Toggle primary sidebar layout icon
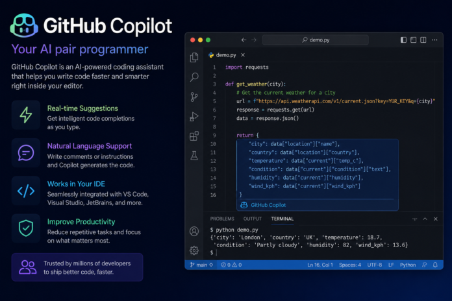The width and height of the screenshot is (452, 301). [403, 40]
